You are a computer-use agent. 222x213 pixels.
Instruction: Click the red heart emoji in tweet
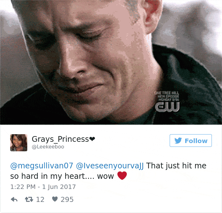pos(122,176)
